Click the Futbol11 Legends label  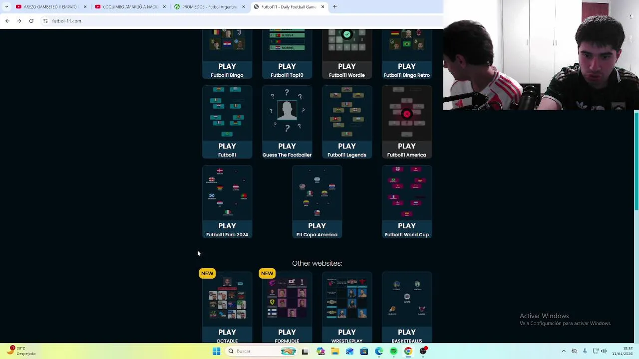click(346, 155)
